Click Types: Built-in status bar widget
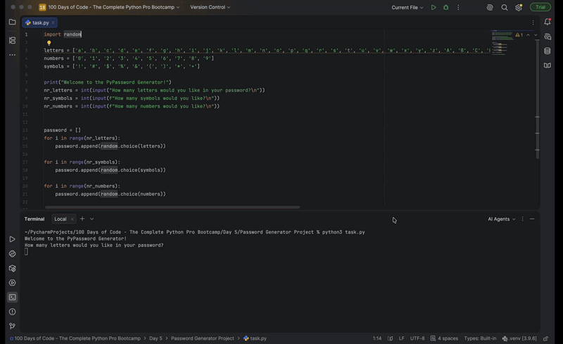Image resolution: width=563 pixels, height=344 pixels. coord(480,338)
